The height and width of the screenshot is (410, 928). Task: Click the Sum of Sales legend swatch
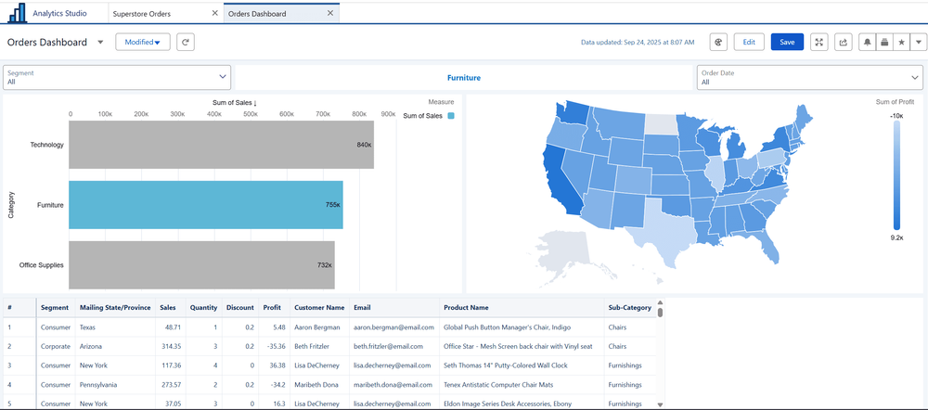[x=451, y=116]
